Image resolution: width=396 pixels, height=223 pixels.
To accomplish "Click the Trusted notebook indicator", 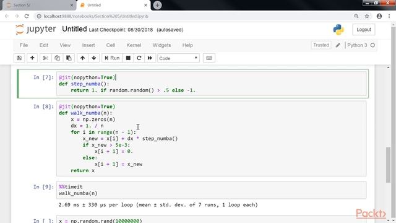I will point(321,45).
